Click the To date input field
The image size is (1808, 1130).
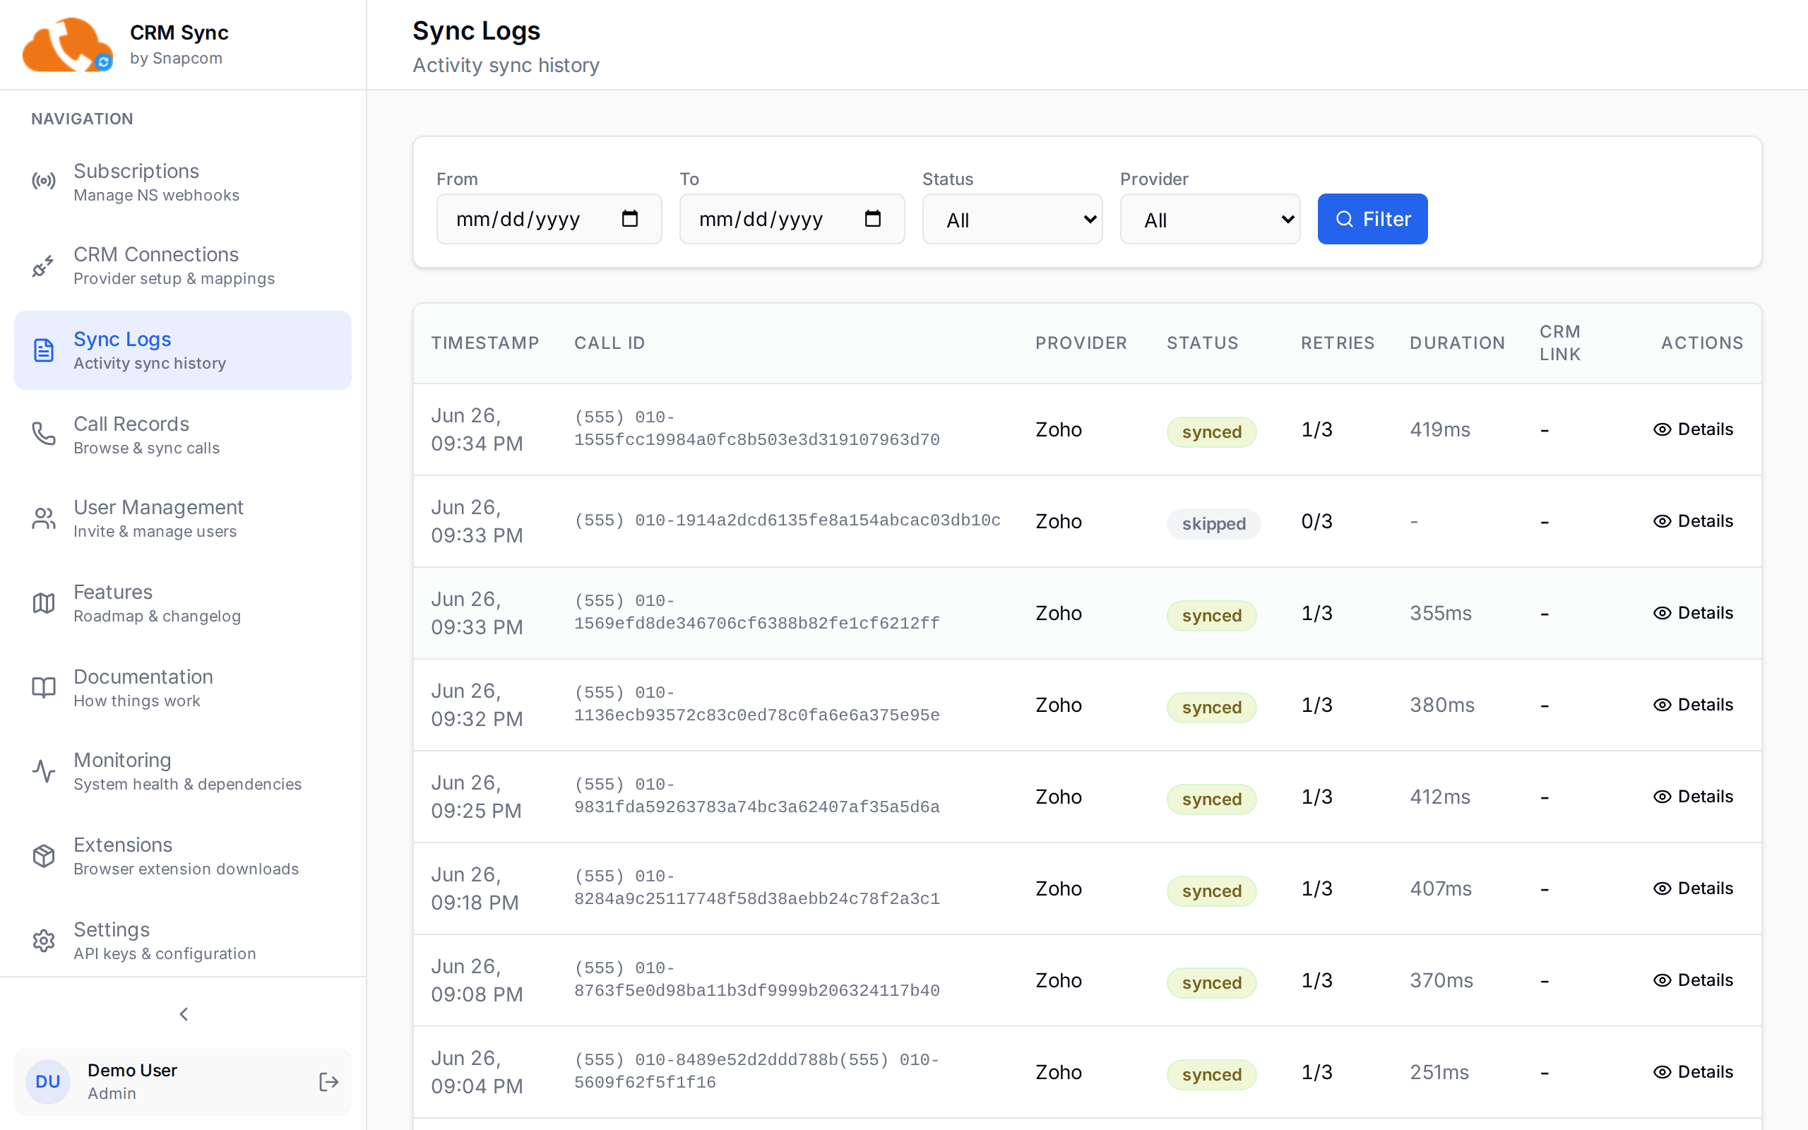tap(792, 219)
